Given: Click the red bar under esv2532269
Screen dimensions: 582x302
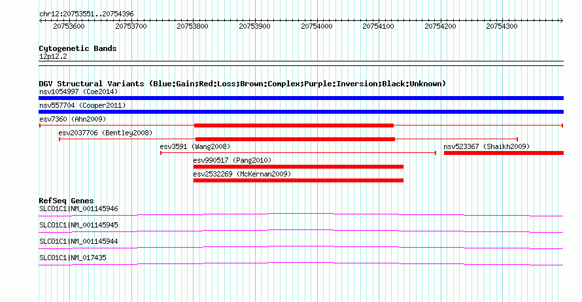Looking at the screenshot, I should pyautogui.click(x=298, y=180).
